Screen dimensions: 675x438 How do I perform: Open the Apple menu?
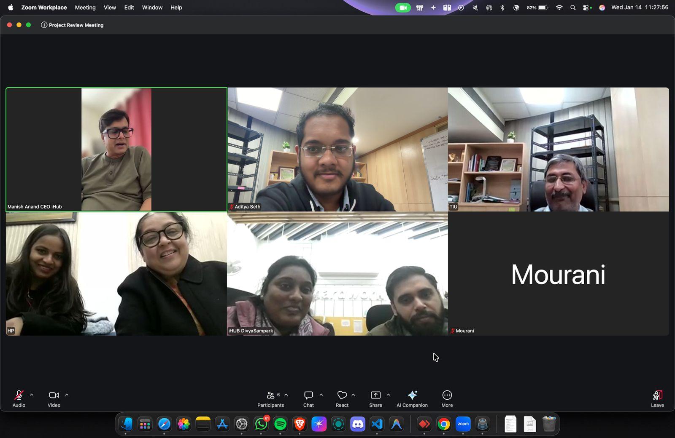pos(11,7)
